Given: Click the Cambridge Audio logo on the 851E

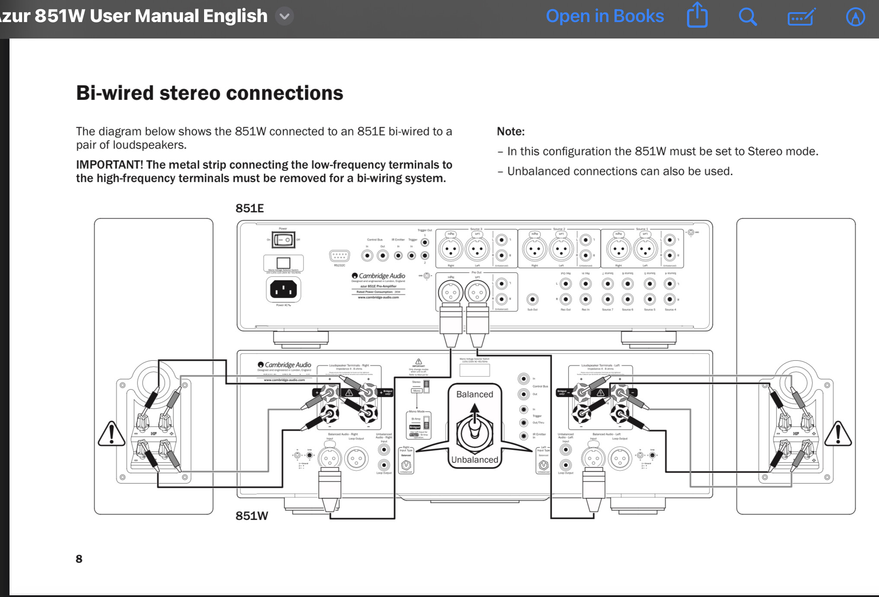Looking at the screenshot, I should click(378, 276).
